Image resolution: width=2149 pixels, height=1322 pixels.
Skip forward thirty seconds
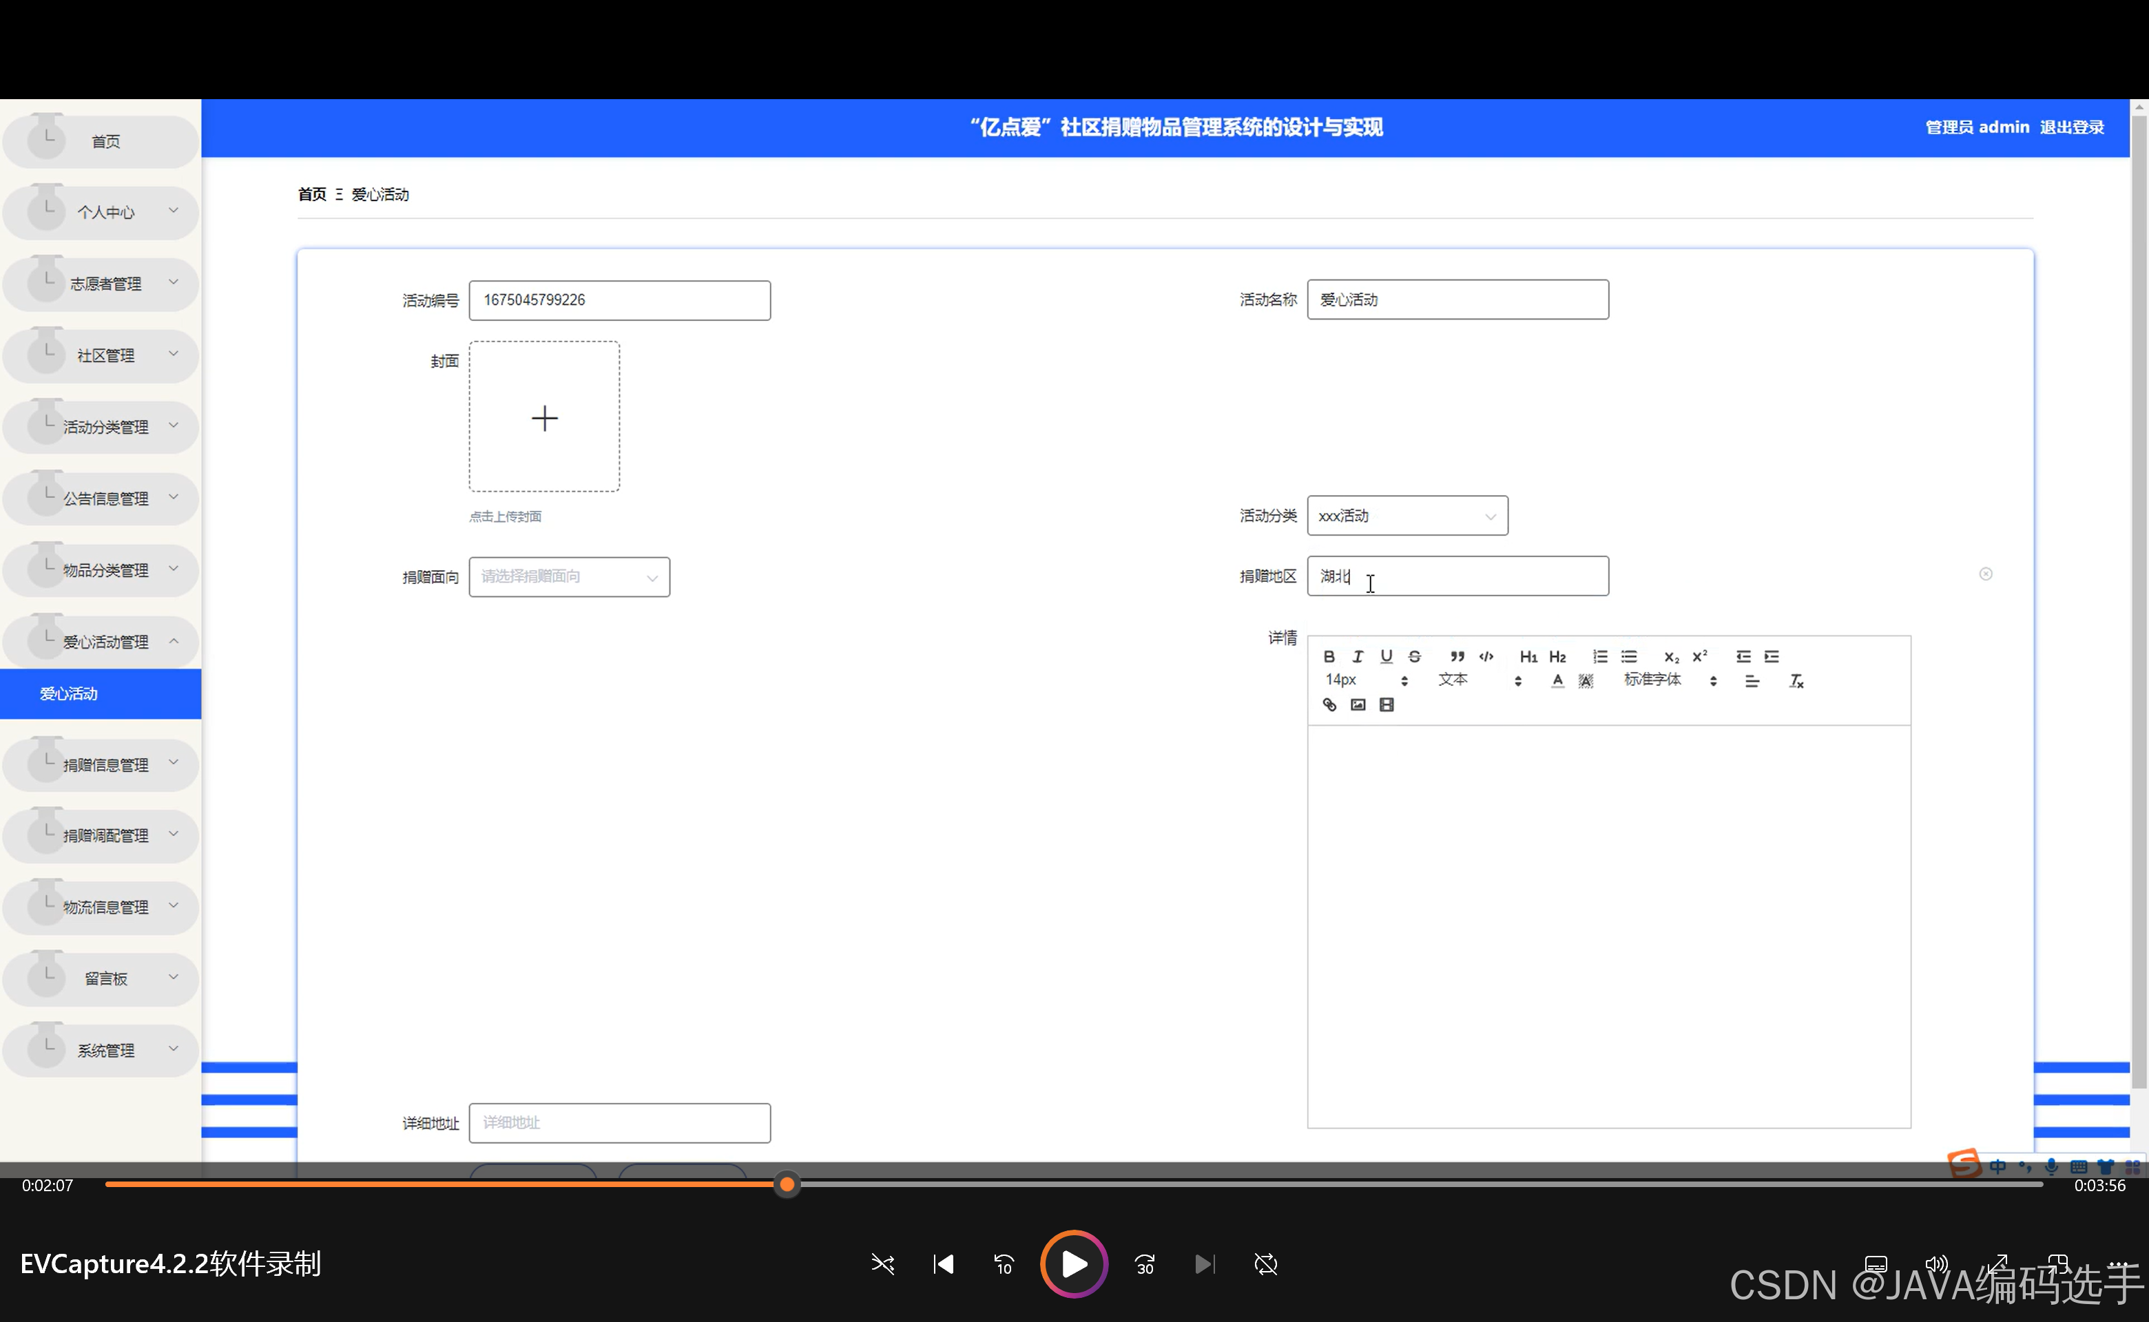(1145, 1264)
